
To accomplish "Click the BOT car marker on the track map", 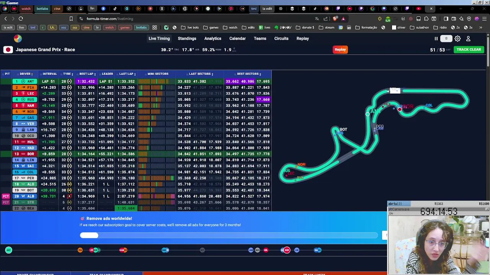I will click(343, 129).
